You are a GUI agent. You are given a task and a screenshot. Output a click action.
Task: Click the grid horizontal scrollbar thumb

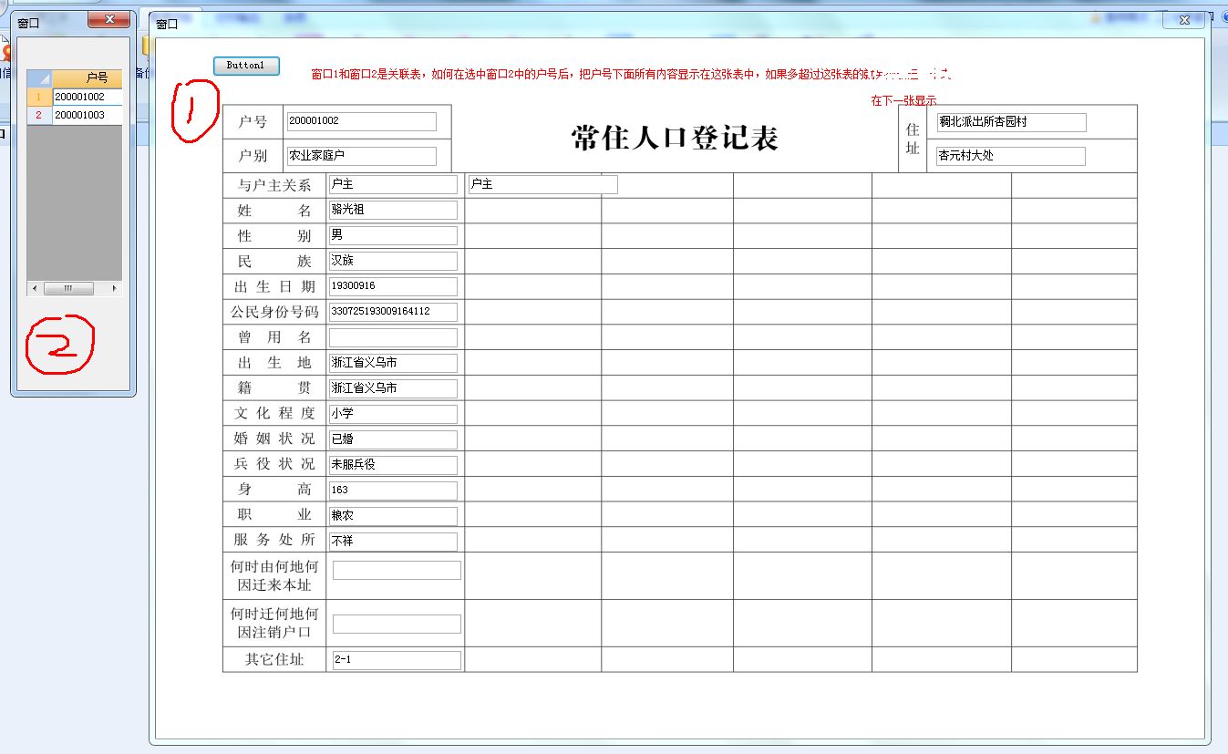(68, 288)
